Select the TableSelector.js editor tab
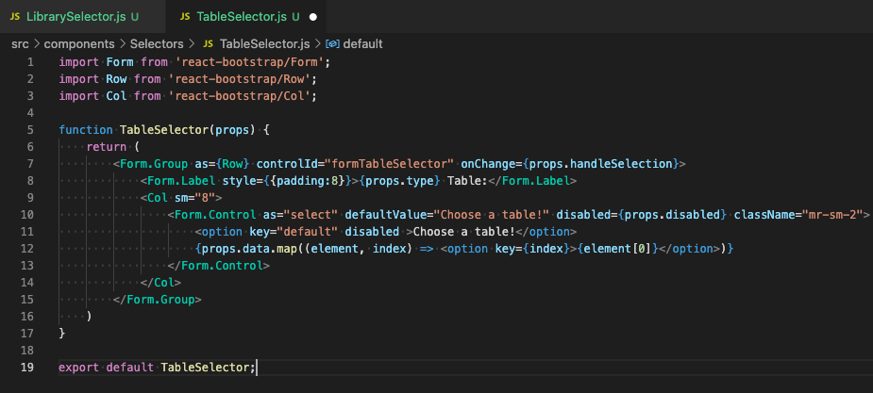873x393 pixels. [240, 17]
